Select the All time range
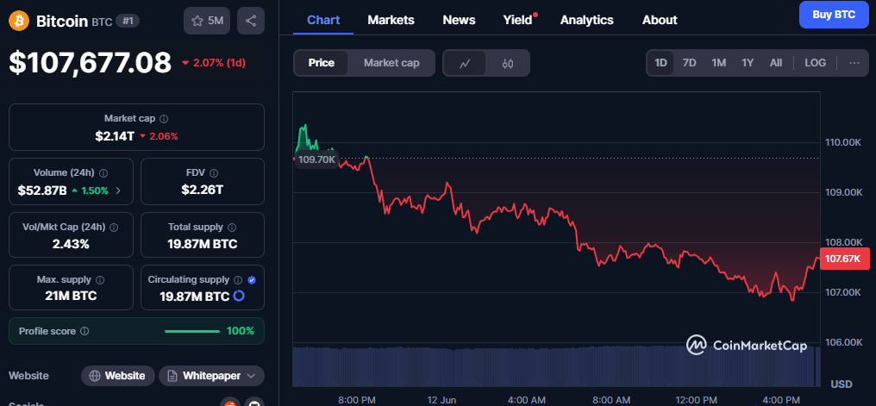876x406 pixels. click(776, 63)
